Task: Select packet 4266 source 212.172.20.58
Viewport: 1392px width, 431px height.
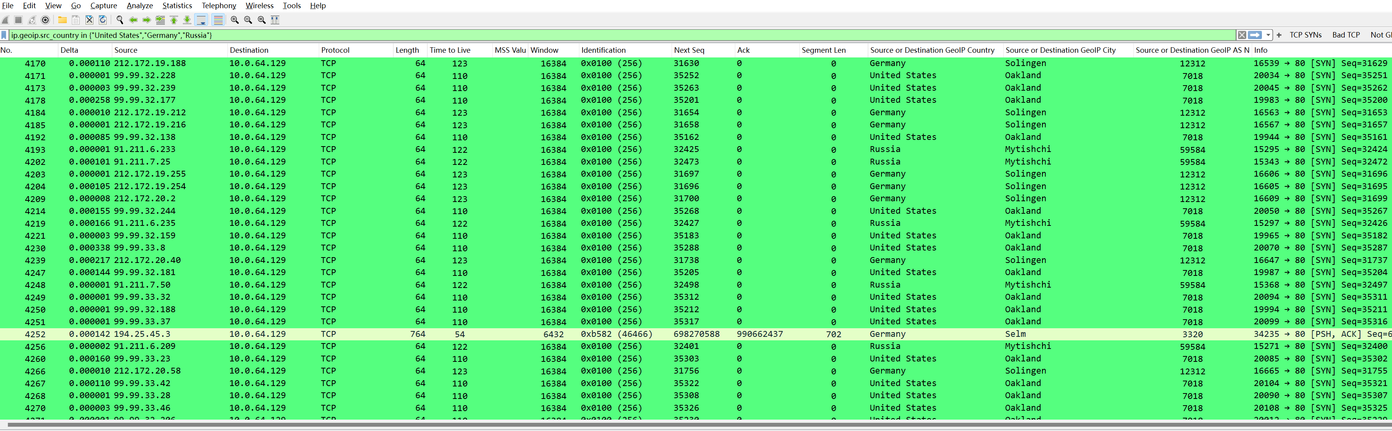Action: (696, 371)
